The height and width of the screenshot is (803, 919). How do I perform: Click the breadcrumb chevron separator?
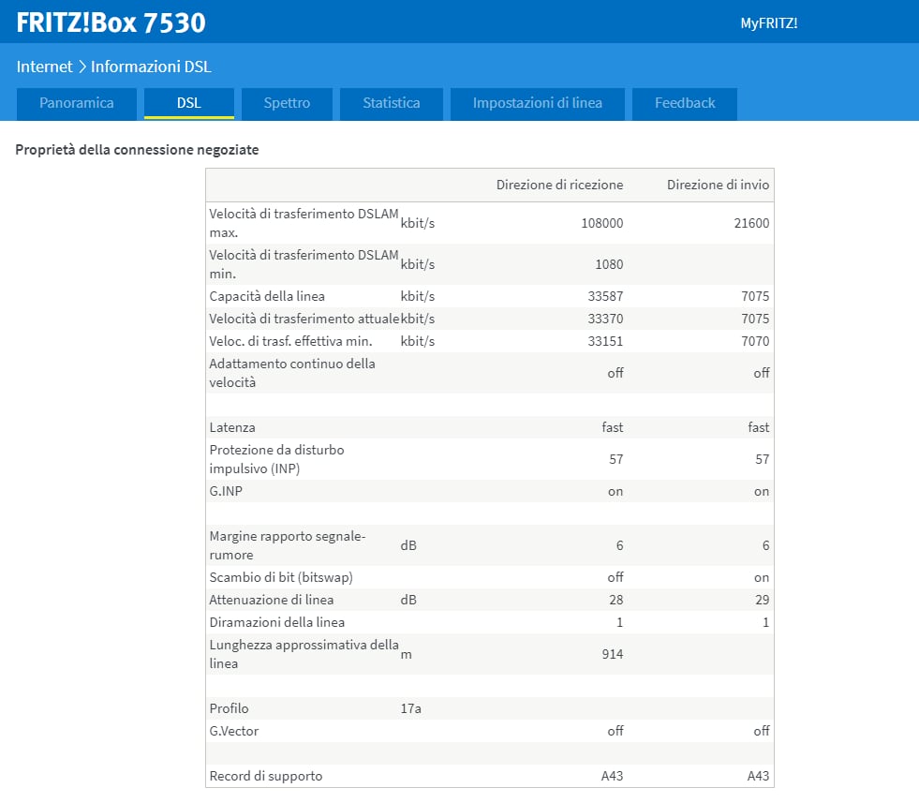pos(82,67)
